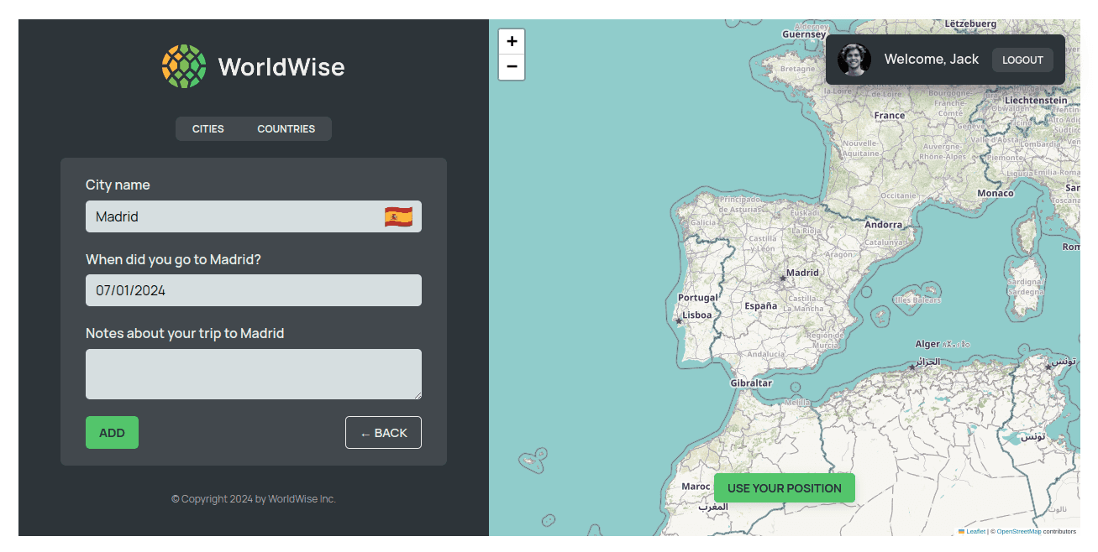The height and width of the screenshot is (552, 1098).
Task: Click the Gibraltar label on the map
Action: point(751,383)
